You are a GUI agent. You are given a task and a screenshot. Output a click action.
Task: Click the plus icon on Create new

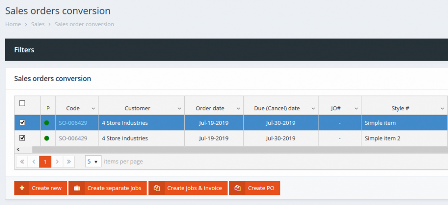pos(22,188)
